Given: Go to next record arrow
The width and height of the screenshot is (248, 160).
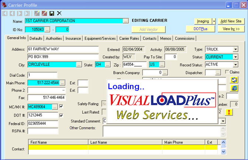Looking at the screenshot, I should click(20, 14).
